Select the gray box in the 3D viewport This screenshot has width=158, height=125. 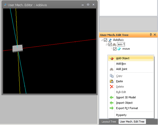tap(17, 48)
